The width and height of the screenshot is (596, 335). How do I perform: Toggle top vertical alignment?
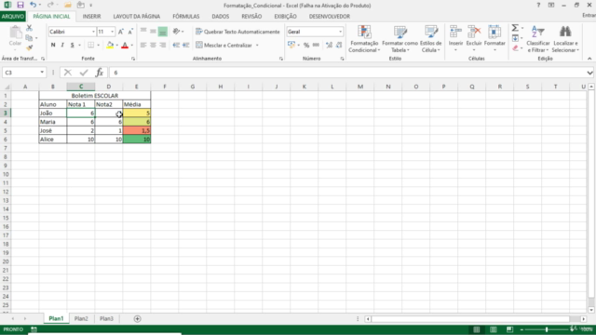point(143,32)
